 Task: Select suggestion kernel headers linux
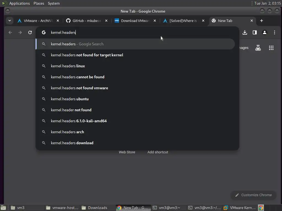(x=135, y=66)
